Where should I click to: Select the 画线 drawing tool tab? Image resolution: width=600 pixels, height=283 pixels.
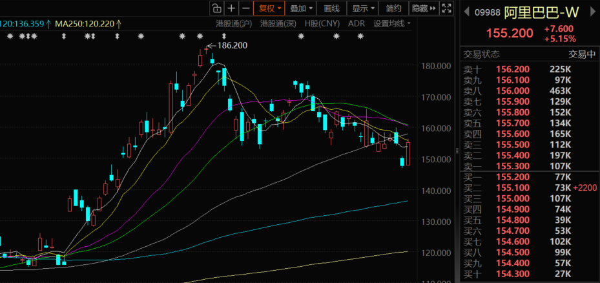(331, 8)
